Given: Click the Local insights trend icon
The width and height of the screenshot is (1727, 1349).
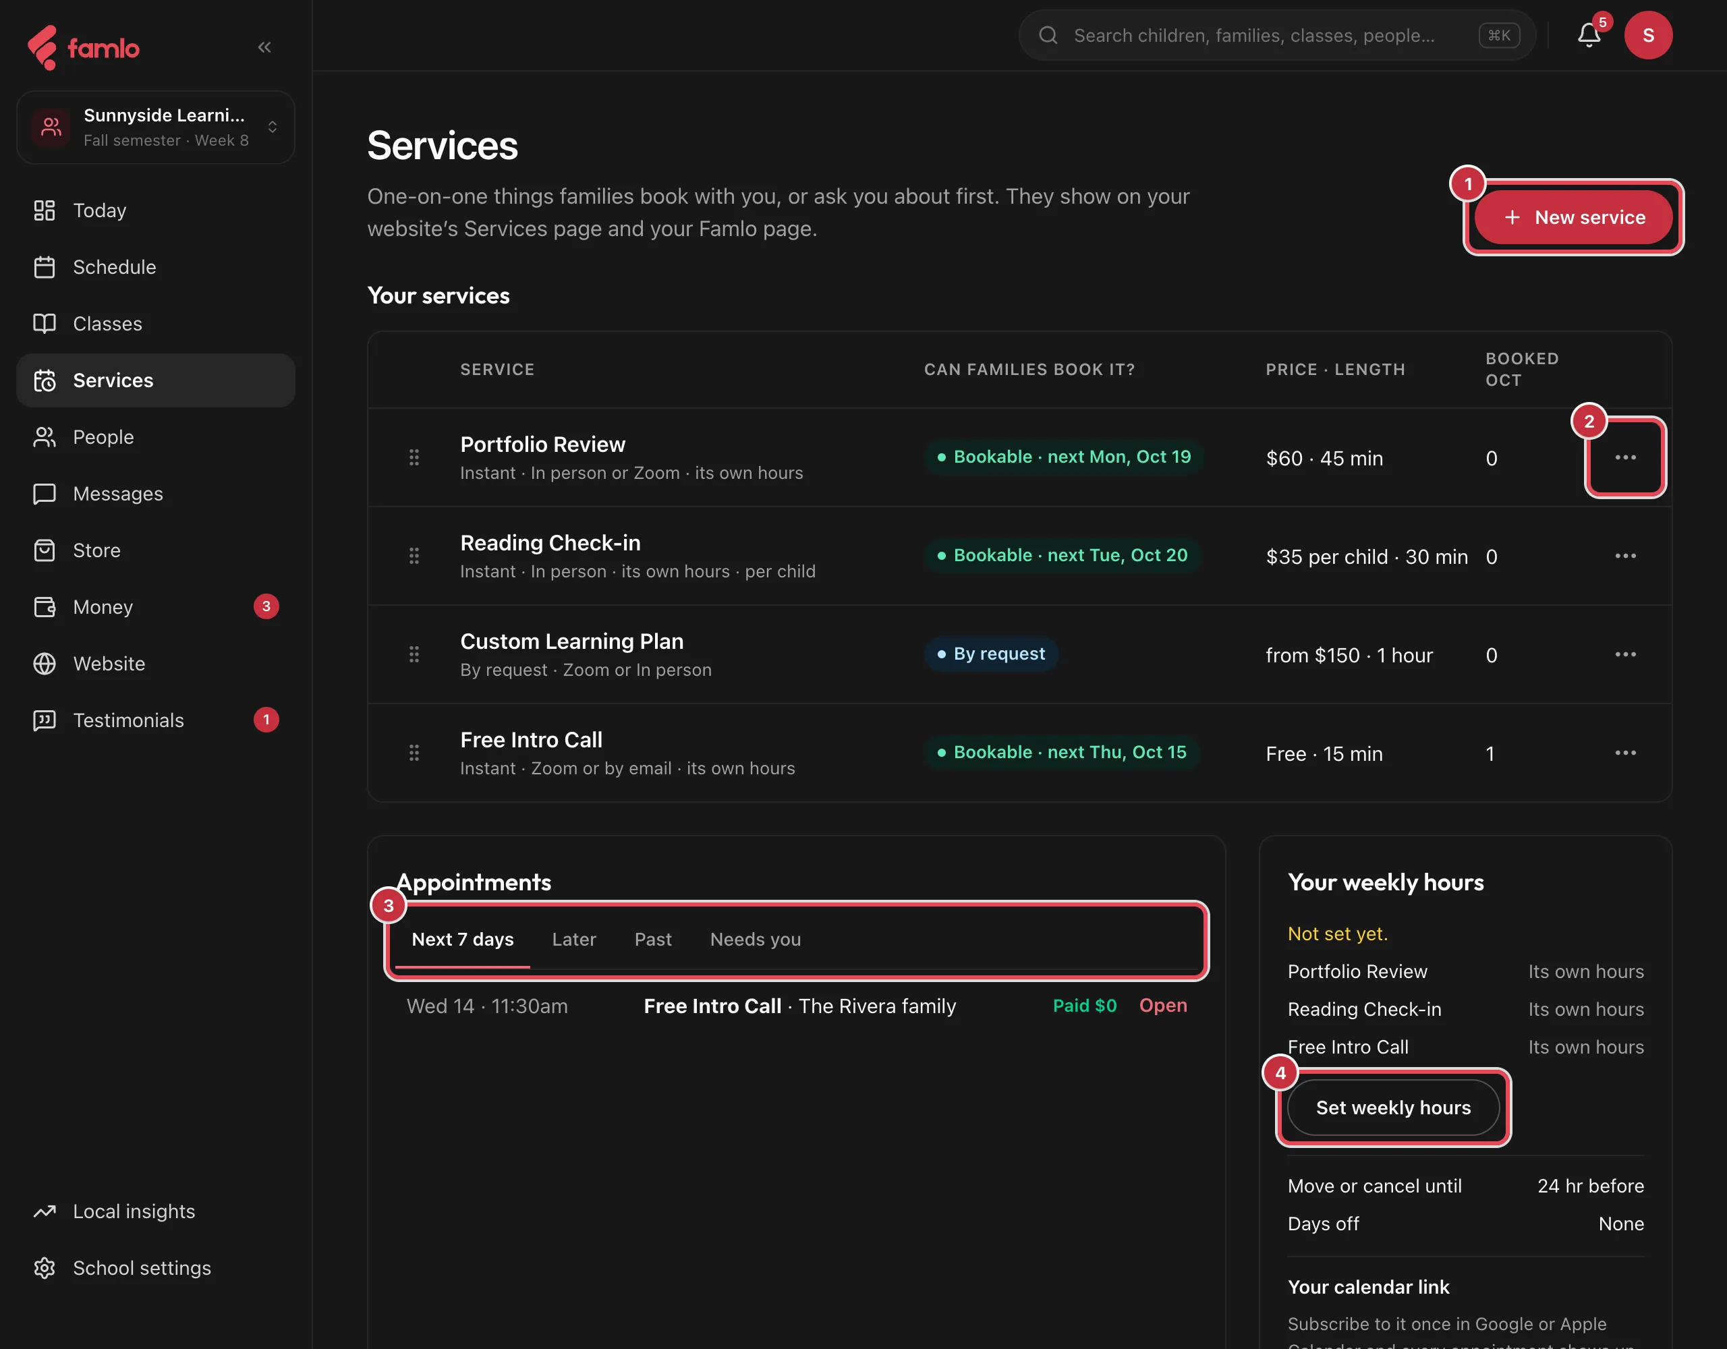Looking at the screenshot, I should pyautogui.click(x=45, y=1211).
